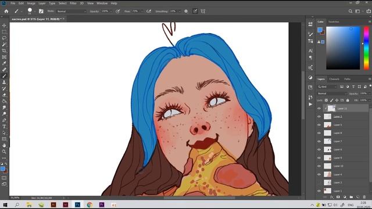Select the Rectangular Marquee tool
This screenshot has height=209, width=372.
point(4,32)
